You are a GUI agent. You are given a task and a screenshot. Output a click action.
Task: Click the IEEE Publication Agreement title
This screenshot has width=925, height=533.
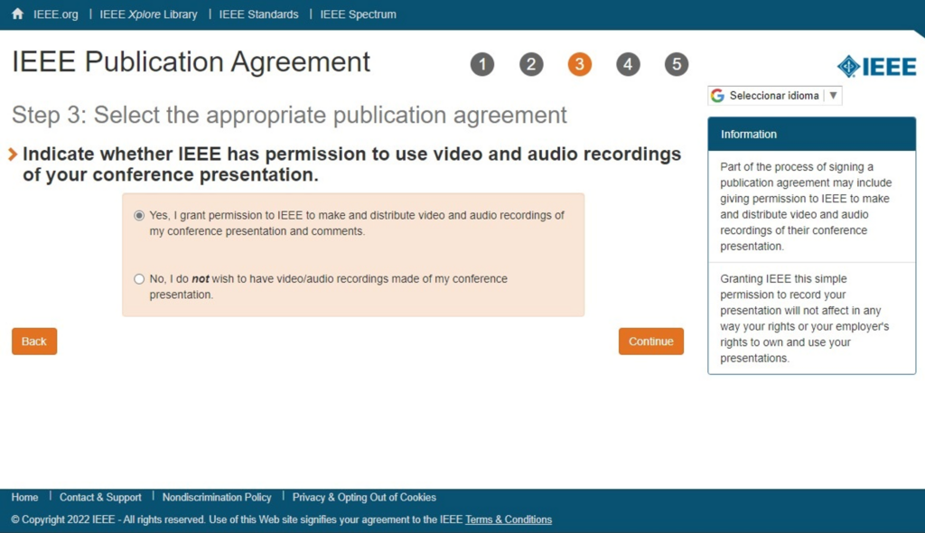[192, 62]
